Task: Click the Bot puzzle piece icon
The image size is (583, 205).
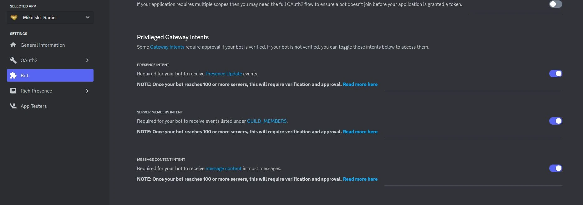Action: pyautogui.click(x=13, y=75)
